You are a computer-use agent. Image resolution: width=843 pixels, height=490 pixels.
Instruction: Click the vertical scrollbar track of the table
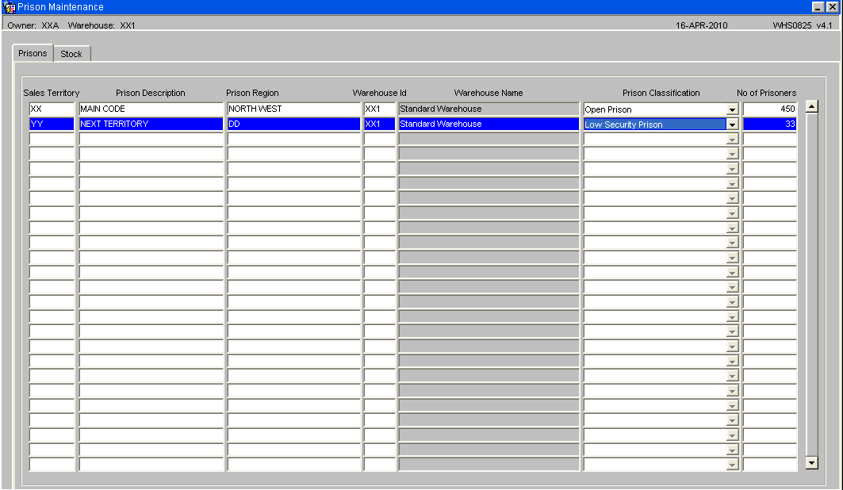pyautogui.click(x=812, y=285)
